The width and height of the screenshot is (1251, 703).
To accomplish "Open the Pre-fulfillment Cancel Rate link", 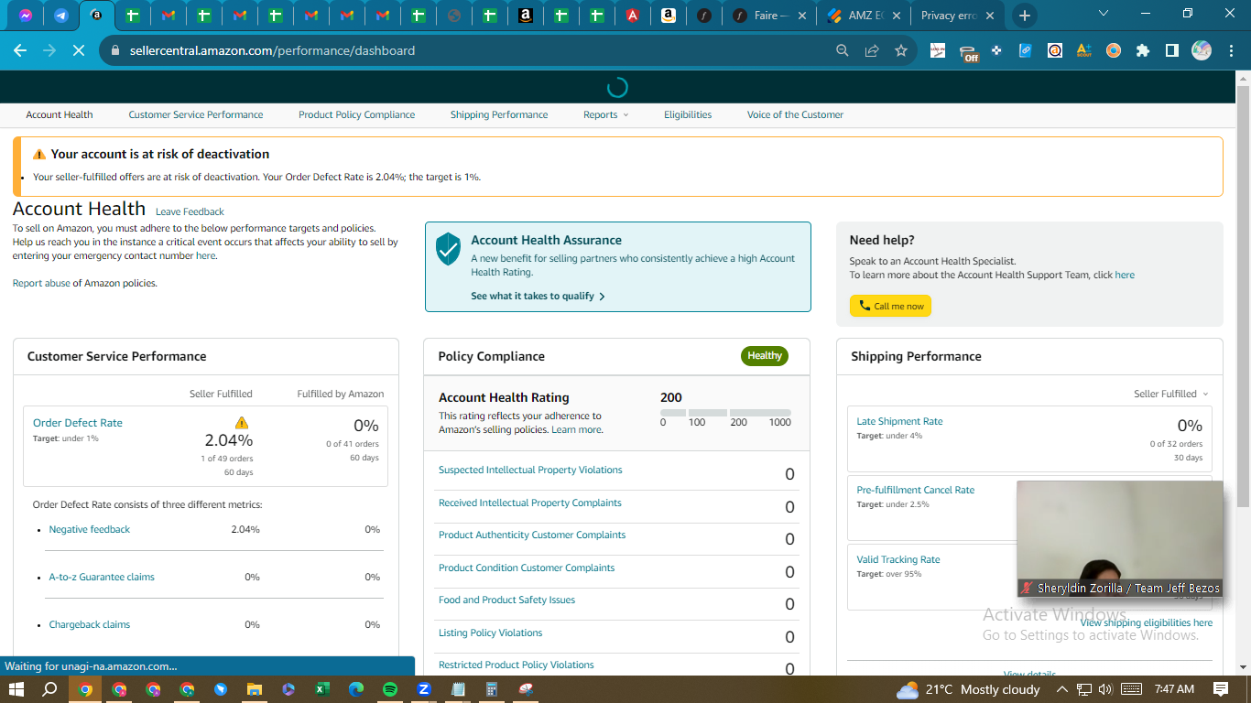I will coord(916,490).
